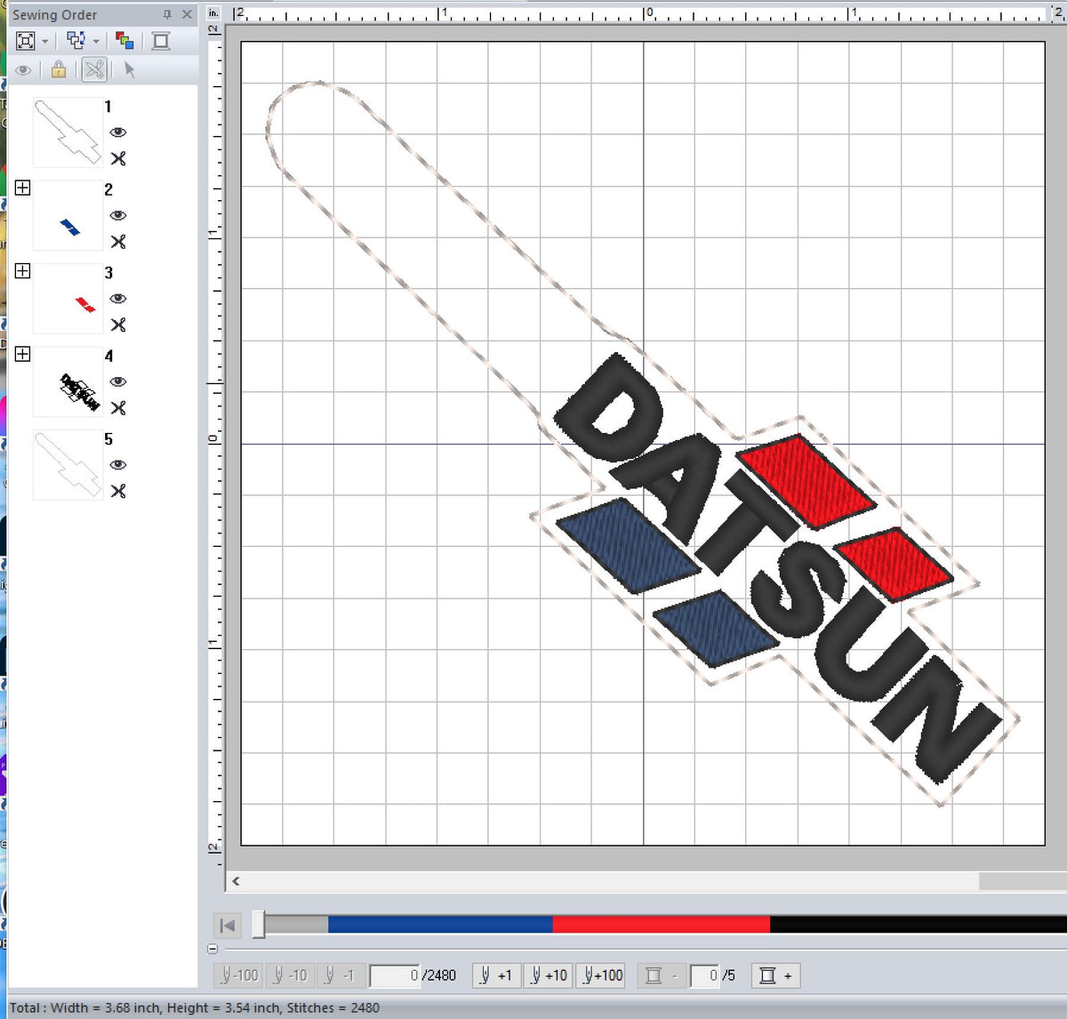
Task: Click the previous color spool minus button
Action: pos(661,975)
